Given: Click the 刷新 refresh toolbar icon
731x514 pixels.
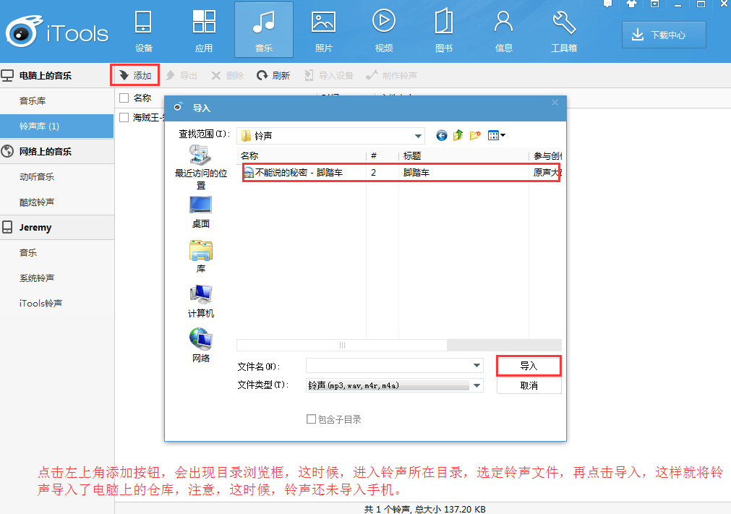Looking at the screenshot, I should point(274,74).
